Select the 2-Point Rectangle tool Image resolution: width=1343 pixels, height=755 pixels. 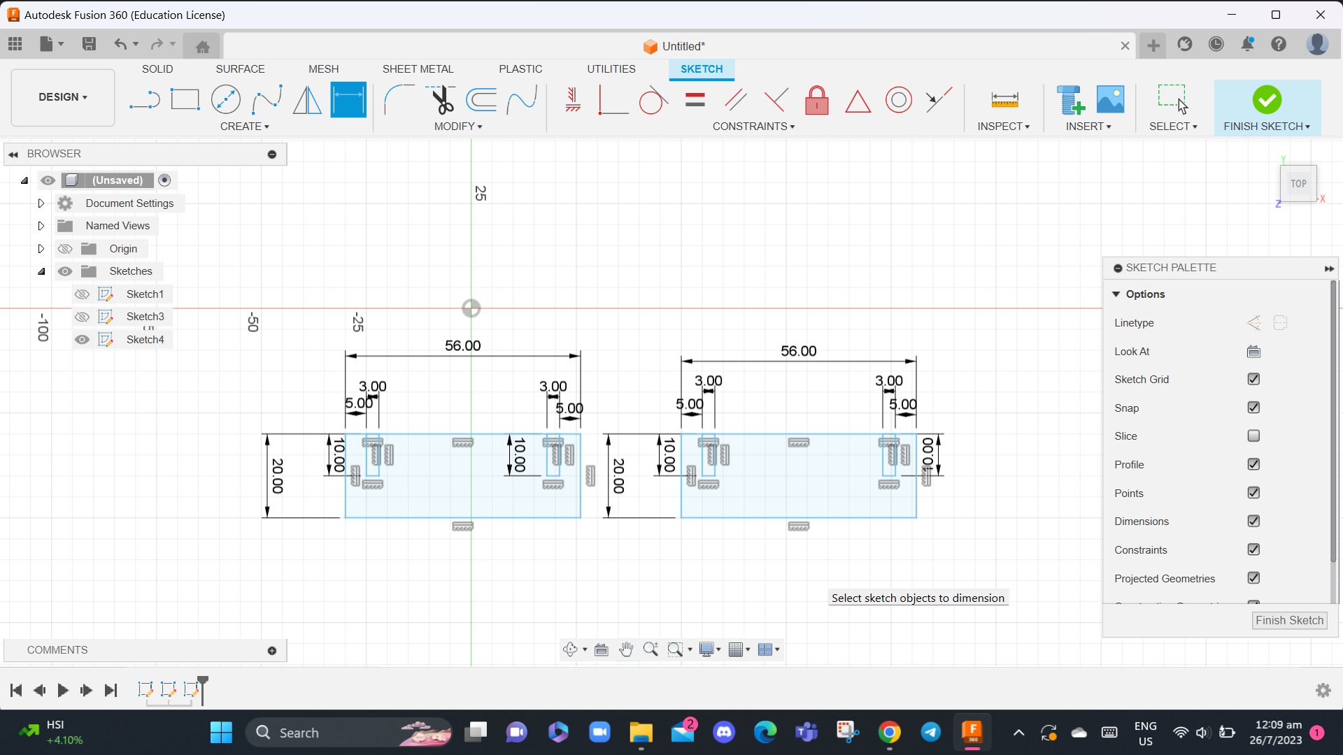[185, 100]
